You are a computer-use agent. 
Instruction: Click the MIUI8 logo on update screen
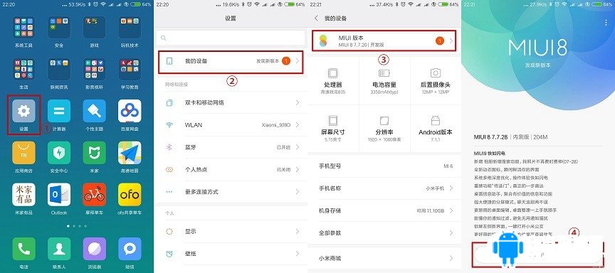(x=537, y=48)
